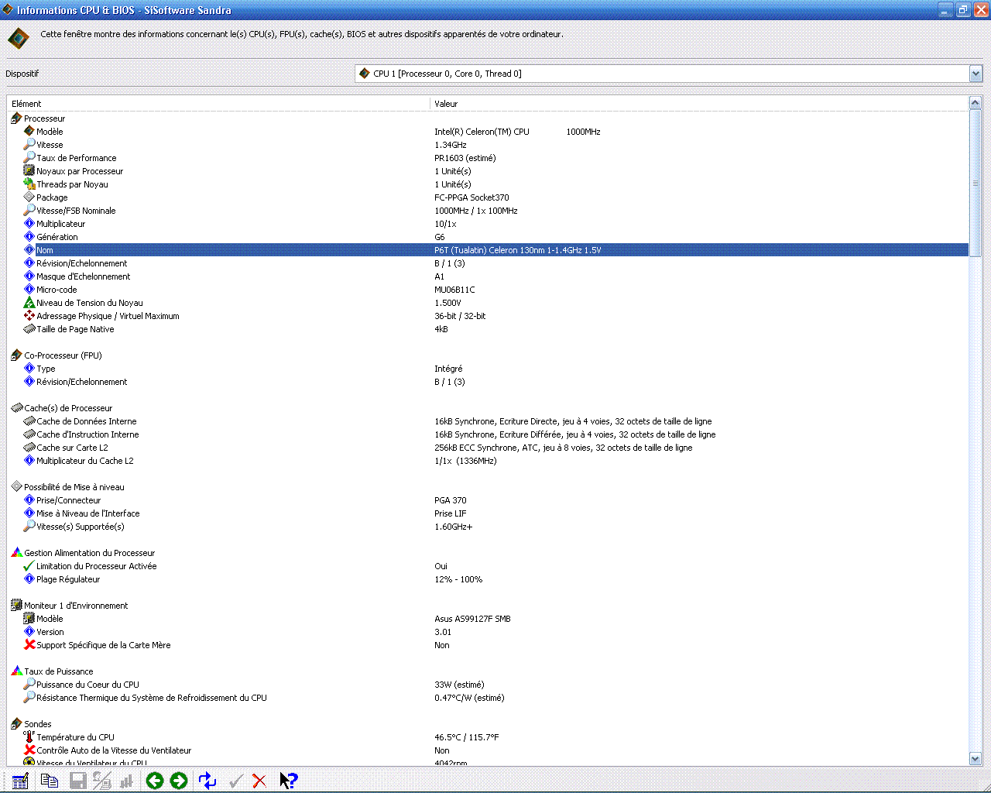The height and width of the screenshot is (793, 991).
Task: Click the value PR1603 (estimé)
Action: tap(465, 158)
